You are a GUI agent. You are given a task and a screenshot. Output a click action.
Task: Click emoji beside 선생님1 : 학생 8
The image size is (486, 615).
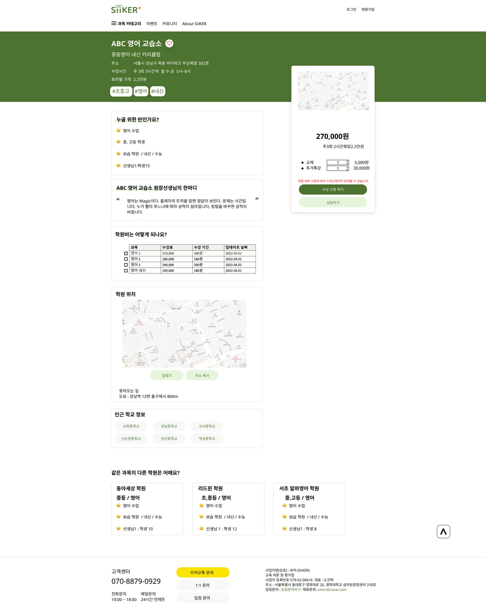pos(284,528)
